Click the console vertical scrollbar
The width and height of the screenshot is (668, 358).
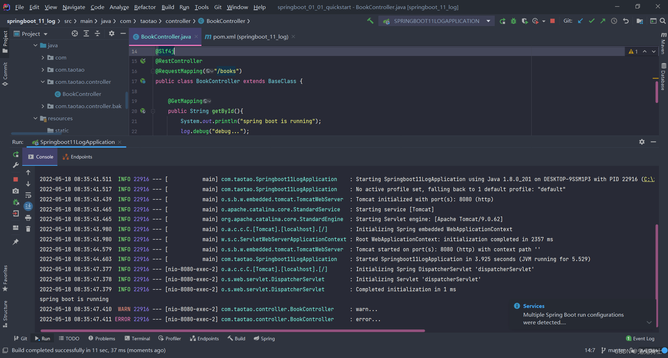657,275
